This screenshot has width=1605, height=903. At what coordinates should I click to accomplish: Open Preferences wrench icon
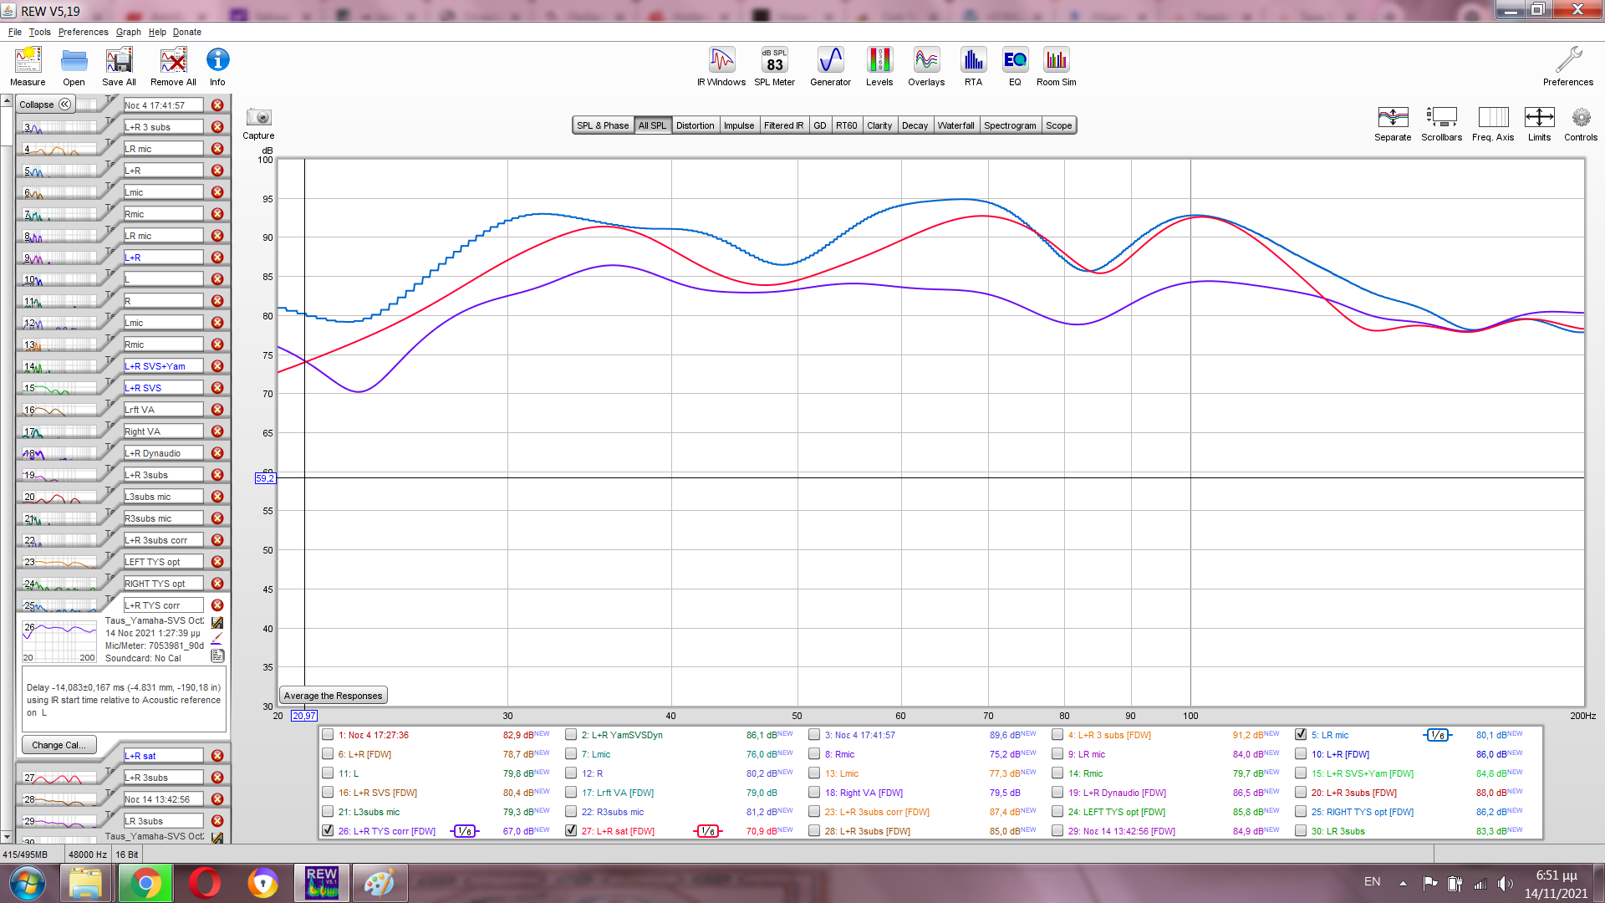[x=1568, y=66]
